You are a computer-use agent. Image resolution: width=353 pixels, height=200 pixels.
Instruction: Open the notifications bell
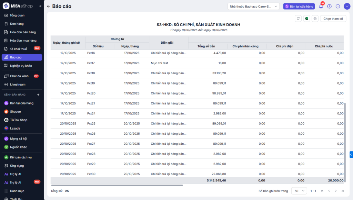(321, 6)
